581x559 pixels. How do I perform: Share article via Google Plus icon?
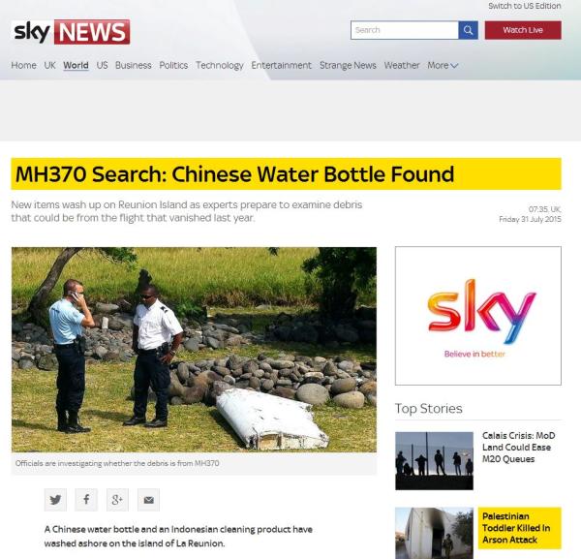click(x=117, y=500)
